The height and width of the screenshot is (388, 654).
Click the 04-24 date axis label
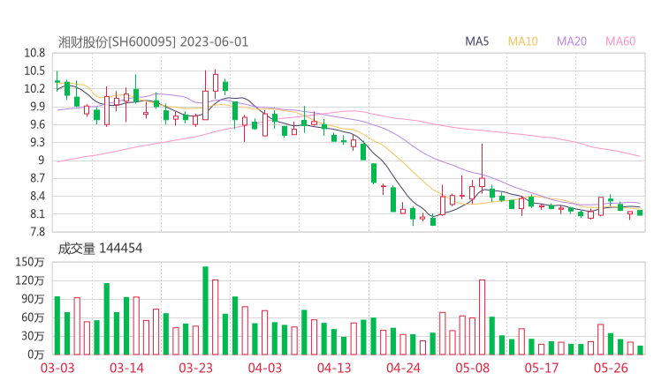click(403, 368)
